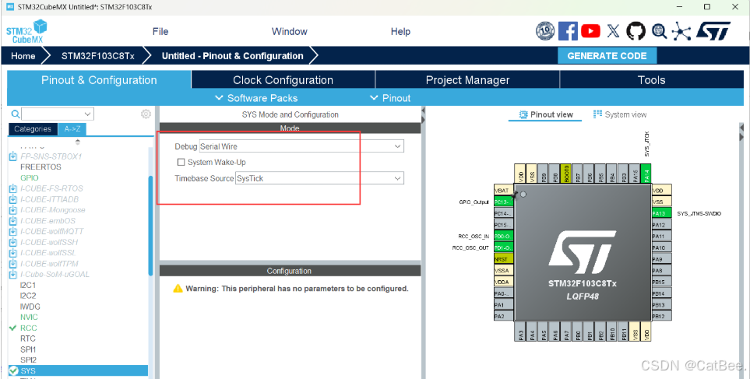Switch to the Clock Configuration tab
750x379 pixels.
(283, 80)
